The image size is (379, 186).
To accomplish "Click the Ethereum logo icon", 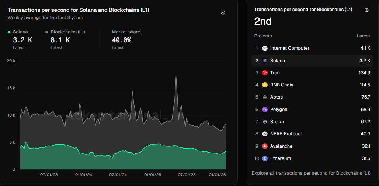I will [x=265, y=158].
